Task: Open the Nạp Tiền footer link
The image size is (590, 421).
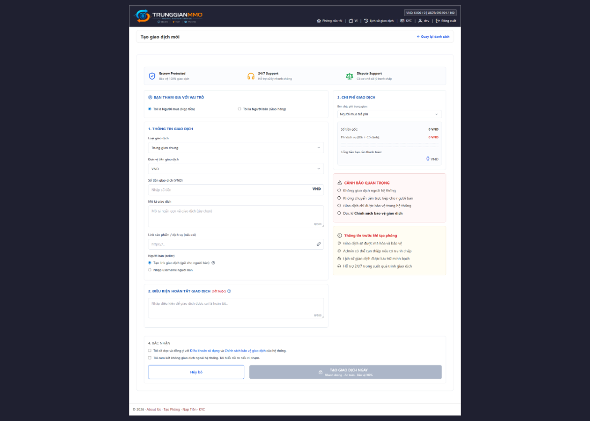Action: [x=189, y=409]
